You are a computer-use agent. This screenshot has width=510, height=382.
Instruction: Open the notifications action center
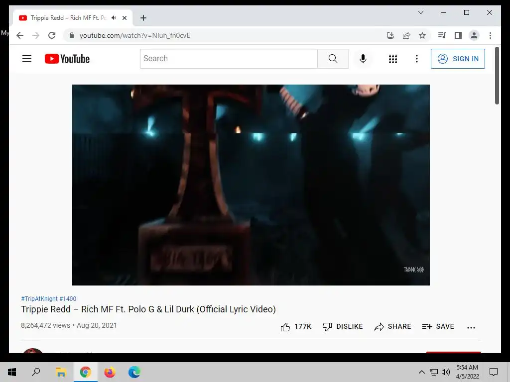click(494, 372)
